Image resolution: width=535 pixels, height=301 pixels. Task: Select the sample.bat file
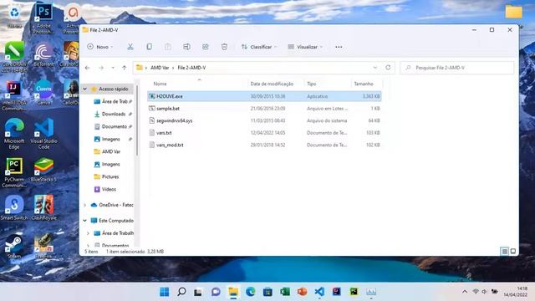tap(264, 109)
